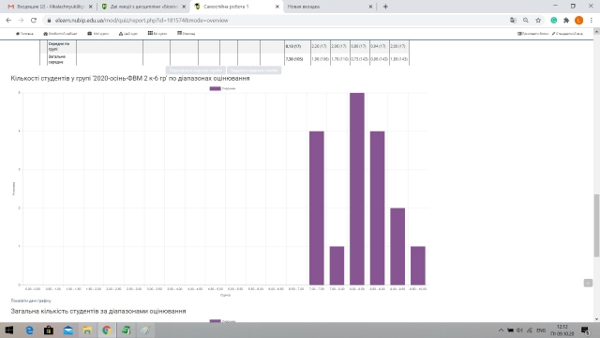The width and height of the screenshot is (600, 338).
Task: Open a new browser tab
Action: click(x=385, y=7)
